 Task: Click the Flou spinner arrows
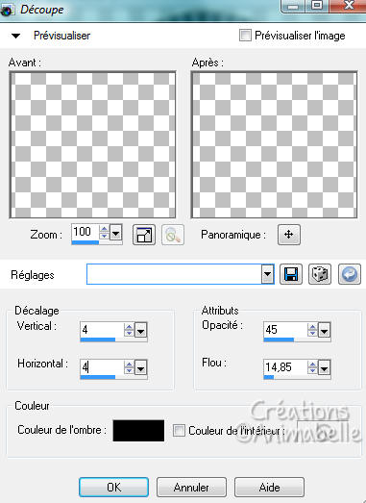point(312,367)
